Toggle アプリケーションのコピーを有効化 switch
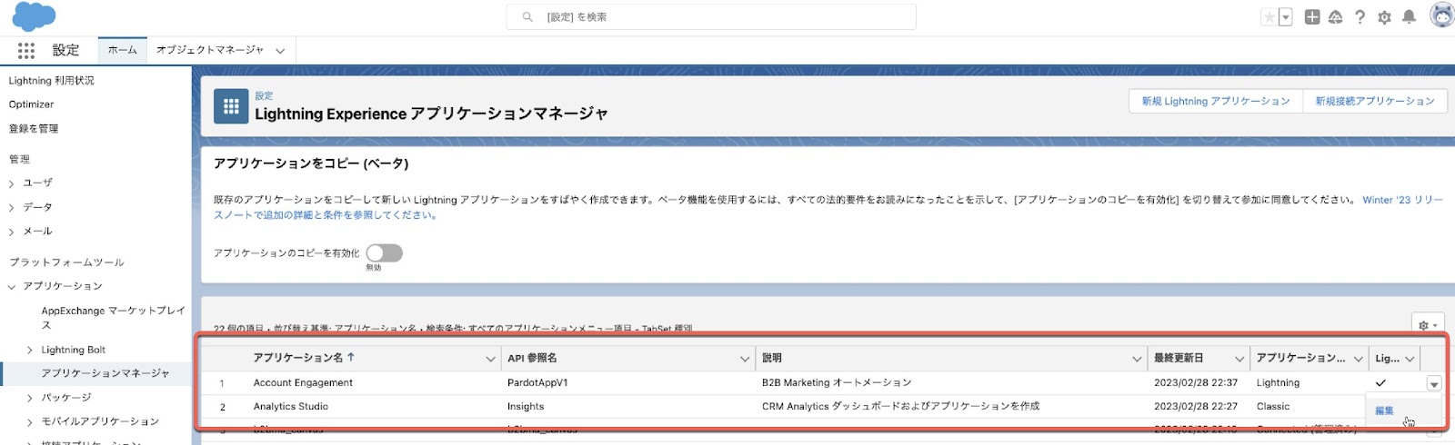The width and height of the screenshot is (1455, 445). click(x=384, y=253)
